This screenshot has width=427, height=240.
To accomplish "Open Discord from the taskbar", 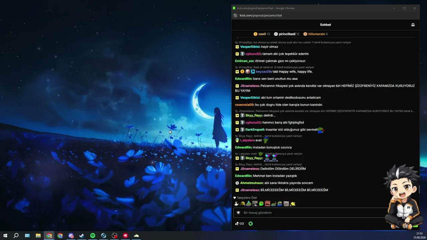I will pos(71,236).
